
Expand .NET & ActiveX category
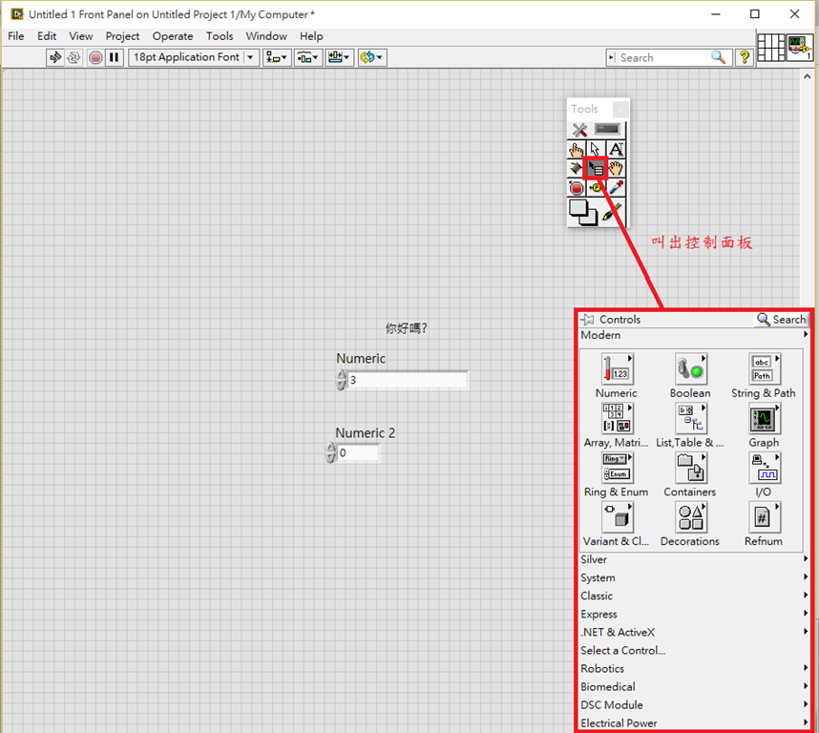click(694, 632)
